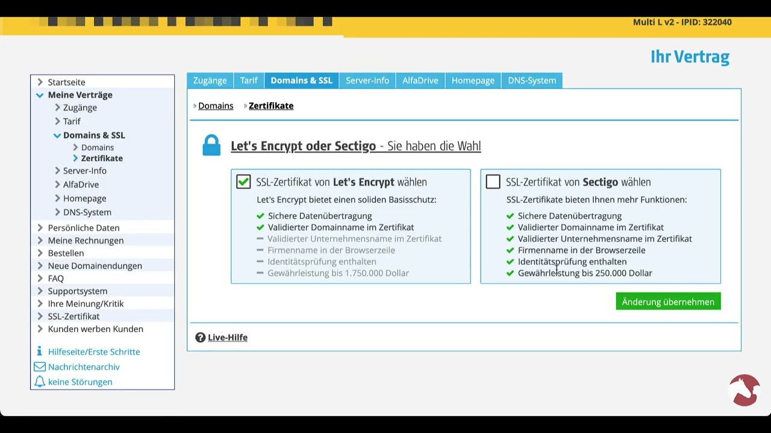The image size is (771, 433).
Task: Click "Sichere Datenübertragung" in Let's Encrypt card
Action: point(320,216)
